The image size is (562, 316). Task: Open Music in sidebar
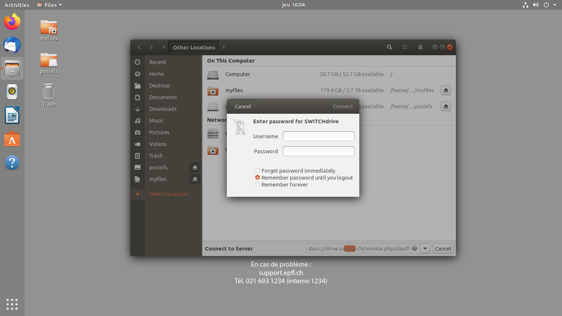(x=166, y=121)
